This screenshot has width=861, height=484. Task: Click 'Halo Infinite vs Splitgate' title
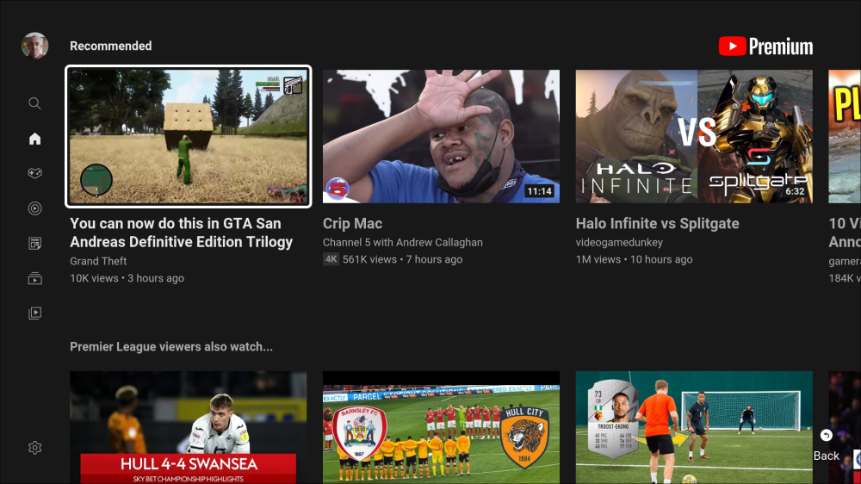tap(657, 224)
